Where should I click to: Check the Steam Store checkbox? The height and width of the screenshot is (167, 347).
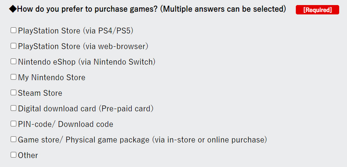click(14, 93)
